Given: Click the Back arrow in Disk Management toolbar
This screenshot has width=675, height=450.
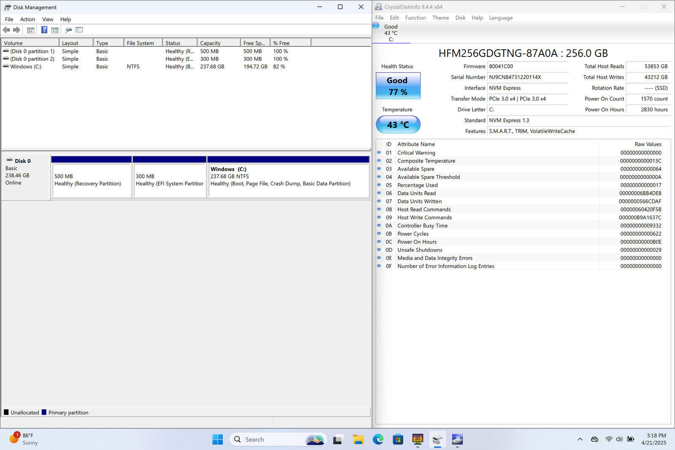Looking at the screenshot, I should coord(6,30).
